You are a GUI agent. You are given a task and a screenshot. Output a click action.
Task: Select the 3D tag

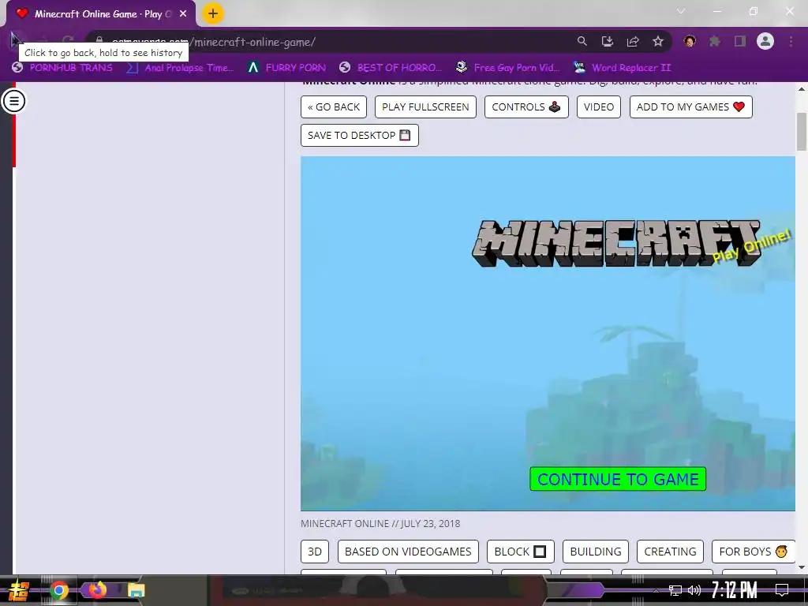pos(315,552)
